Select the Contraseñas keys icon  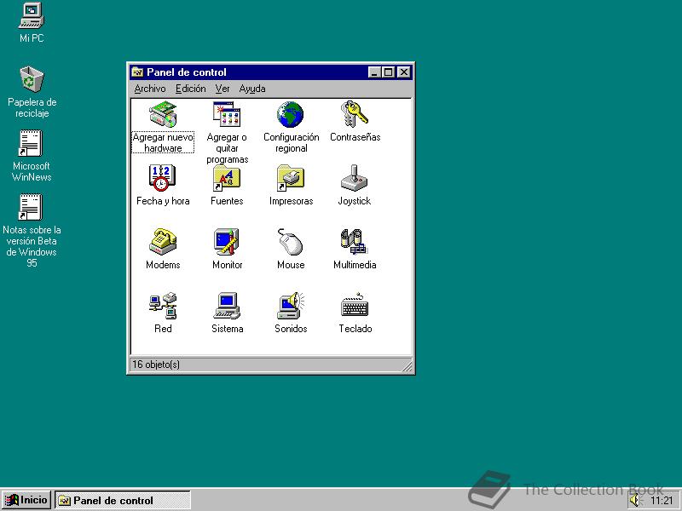coord(355,114)
